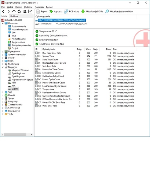Open the Raport menu
The width and height of the screenshot is (150, 183).
pos(18,7)
